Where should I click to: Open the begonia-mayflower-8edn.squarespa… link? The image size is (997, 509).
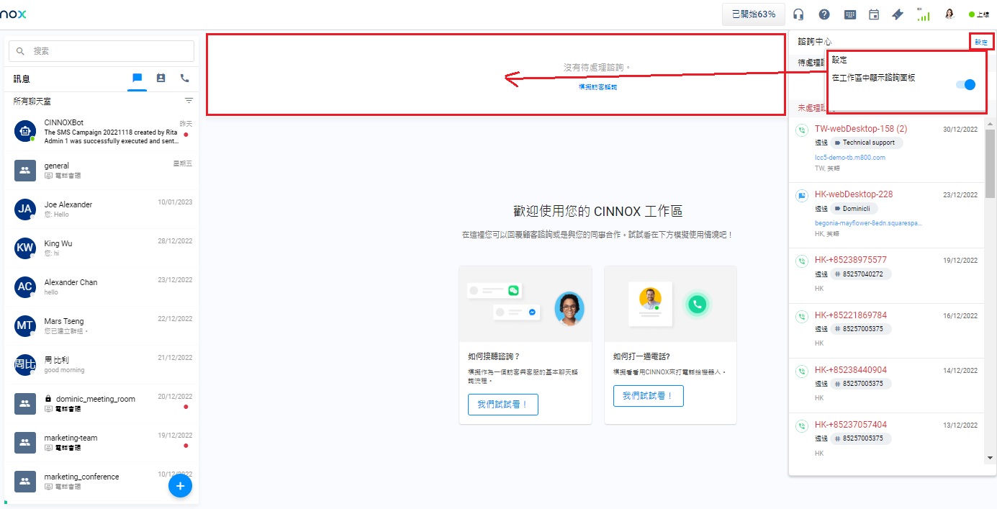click(868, 223)
